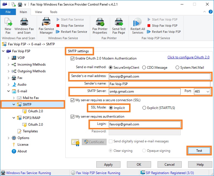Select CDO.Message send method

tap(144, 68)
